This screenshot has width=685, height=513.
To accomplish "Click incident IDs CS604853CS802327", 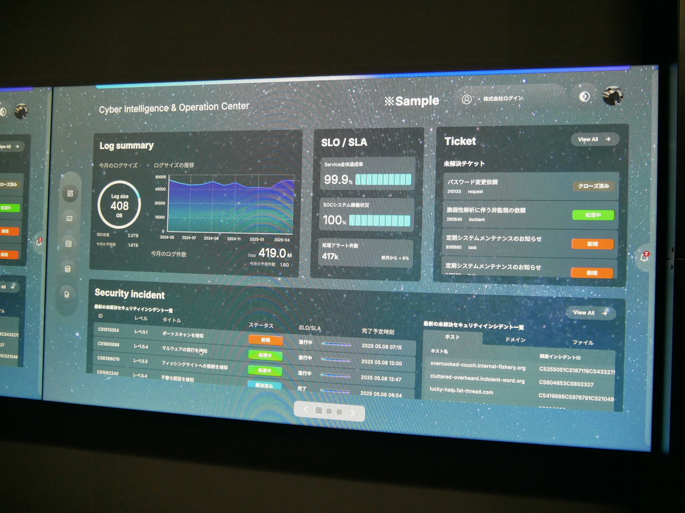I will pos(566,384).
